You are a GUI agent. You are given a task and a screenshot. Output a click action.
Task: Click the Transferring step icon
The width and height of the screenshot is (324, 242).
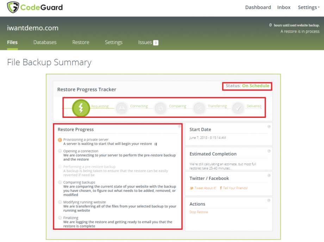199,108
